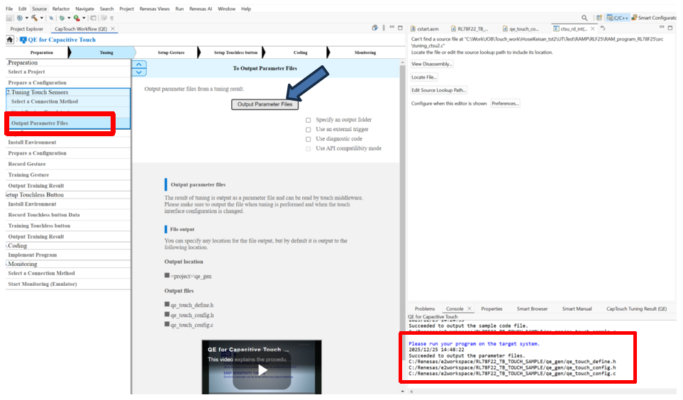Open dropdown next to refresh toolbar icon

[26, 18]
